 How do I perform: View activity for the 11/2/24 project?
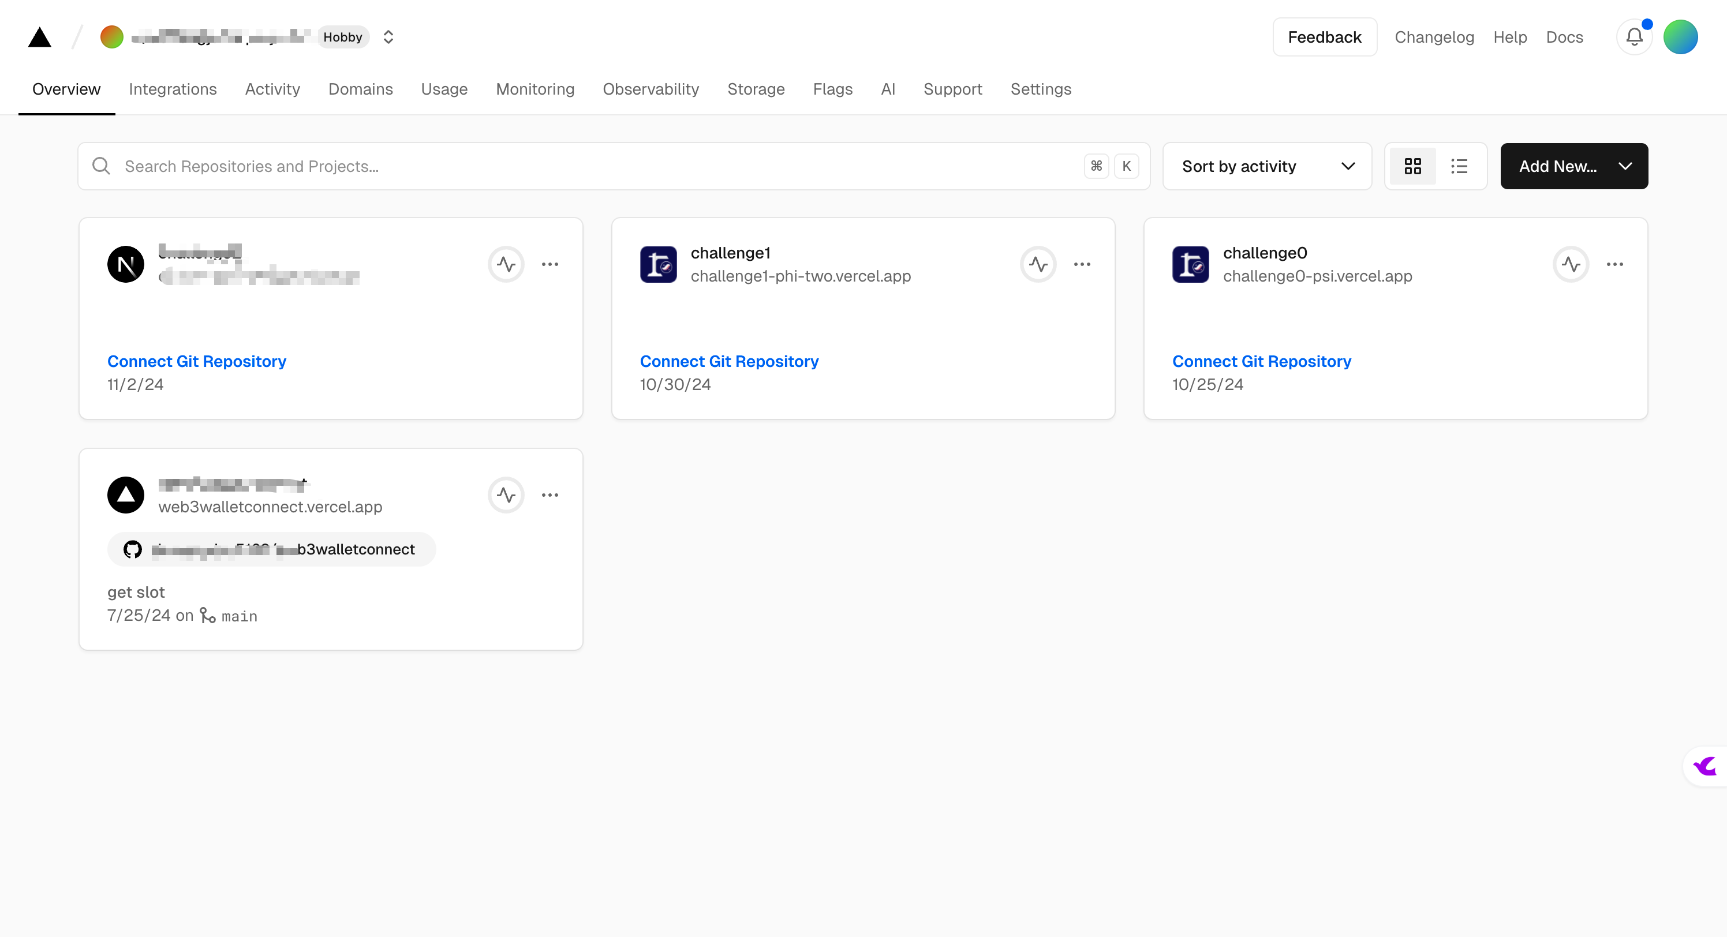tap(506, 264)
